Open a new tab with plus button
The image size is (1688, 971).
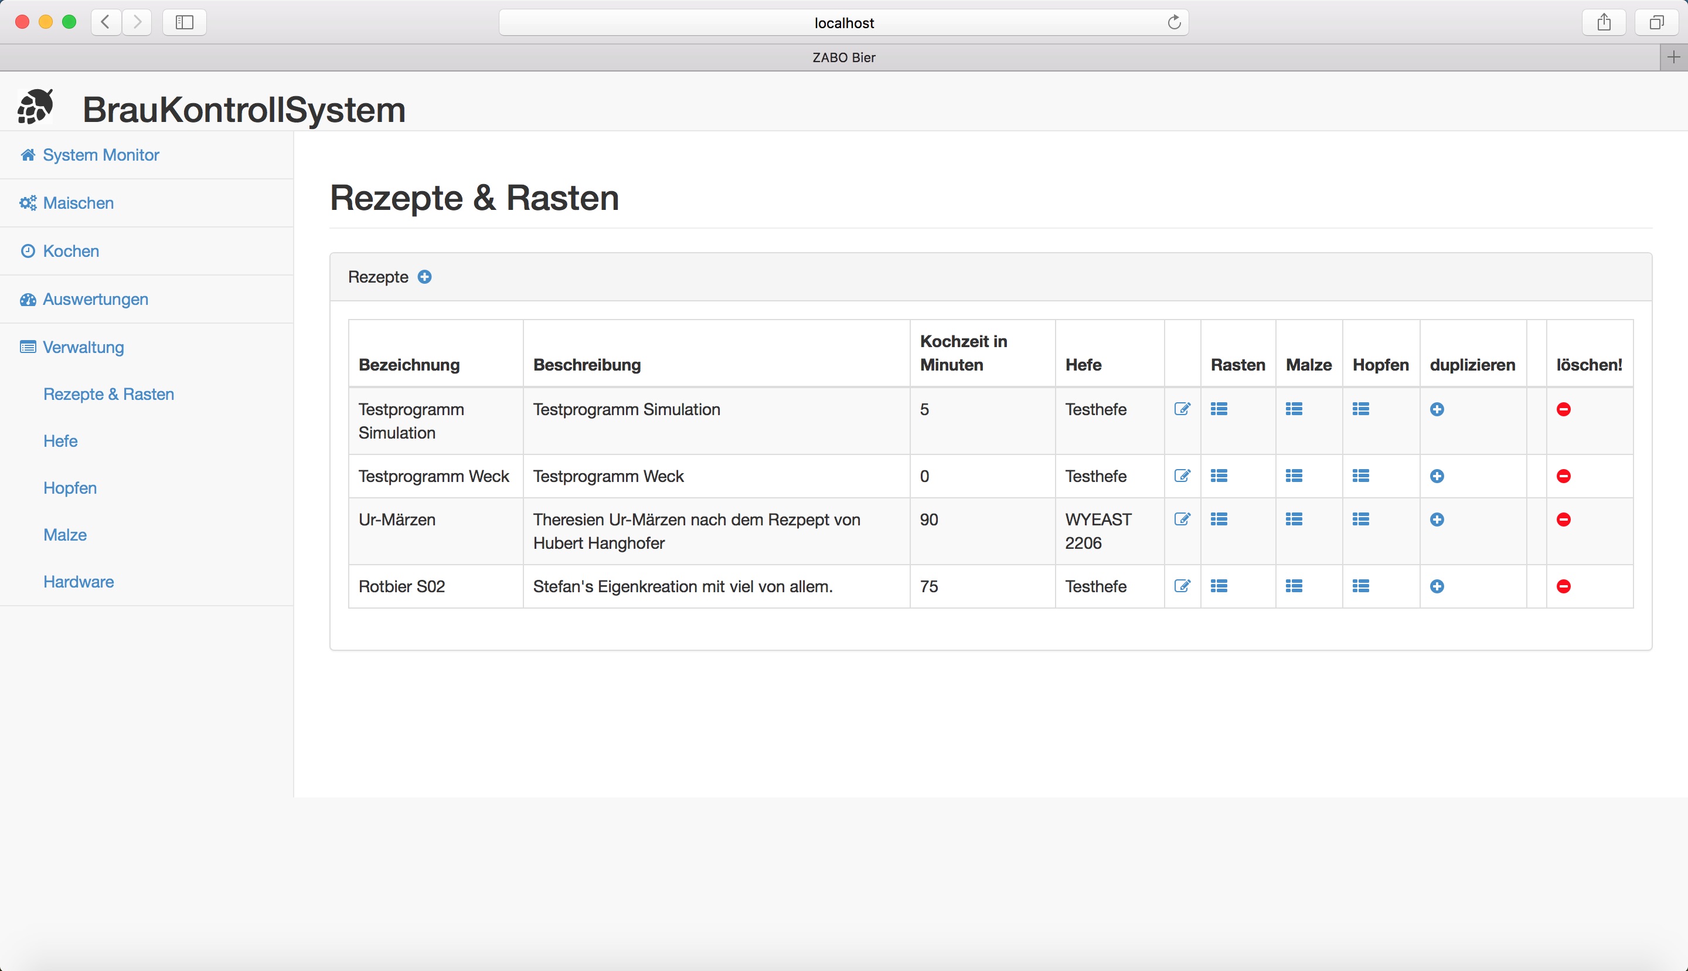1673,57
